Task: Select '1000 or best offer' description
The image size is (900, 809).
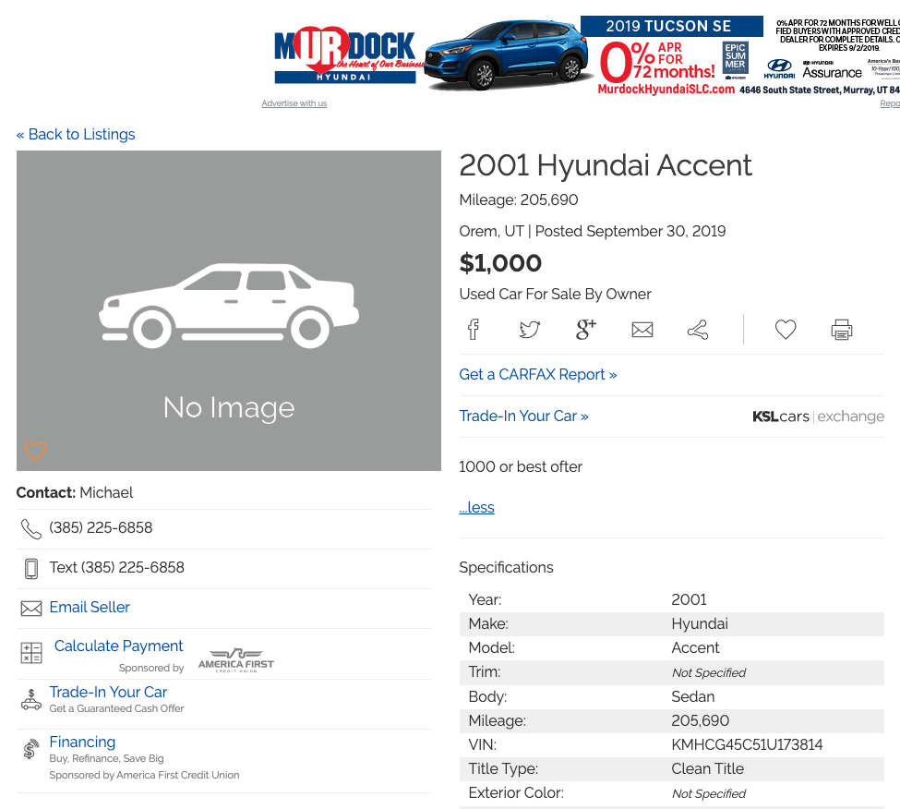Action: [521, 466]
